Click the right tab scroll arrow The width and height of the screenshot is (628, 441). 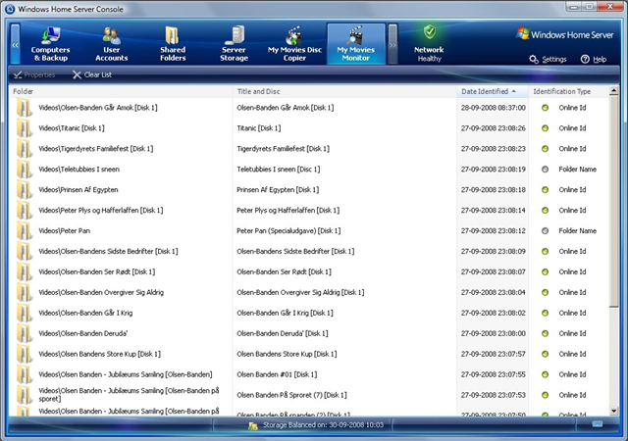point(392,44)
